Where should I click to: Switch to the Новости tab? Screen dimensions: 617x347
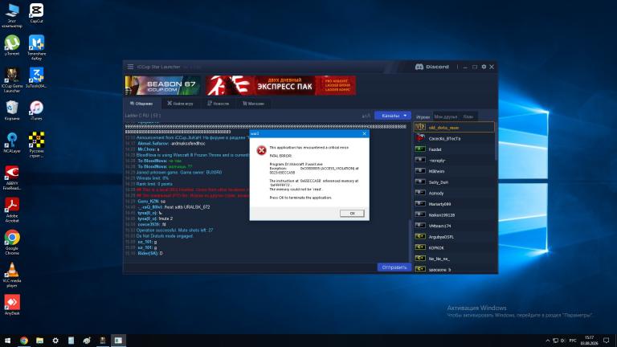tap(218, 104)
